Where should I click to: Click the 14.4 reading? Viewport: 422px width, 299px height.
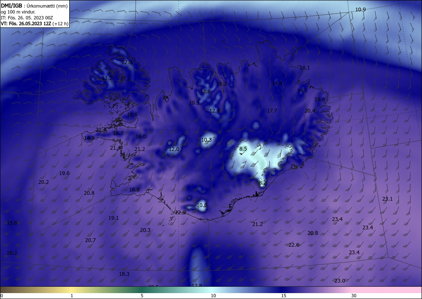[x=277, y=84]
